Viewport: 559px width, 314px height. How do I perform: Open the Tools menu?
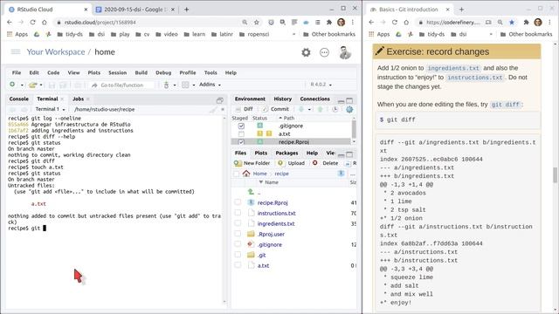[210, 72]
